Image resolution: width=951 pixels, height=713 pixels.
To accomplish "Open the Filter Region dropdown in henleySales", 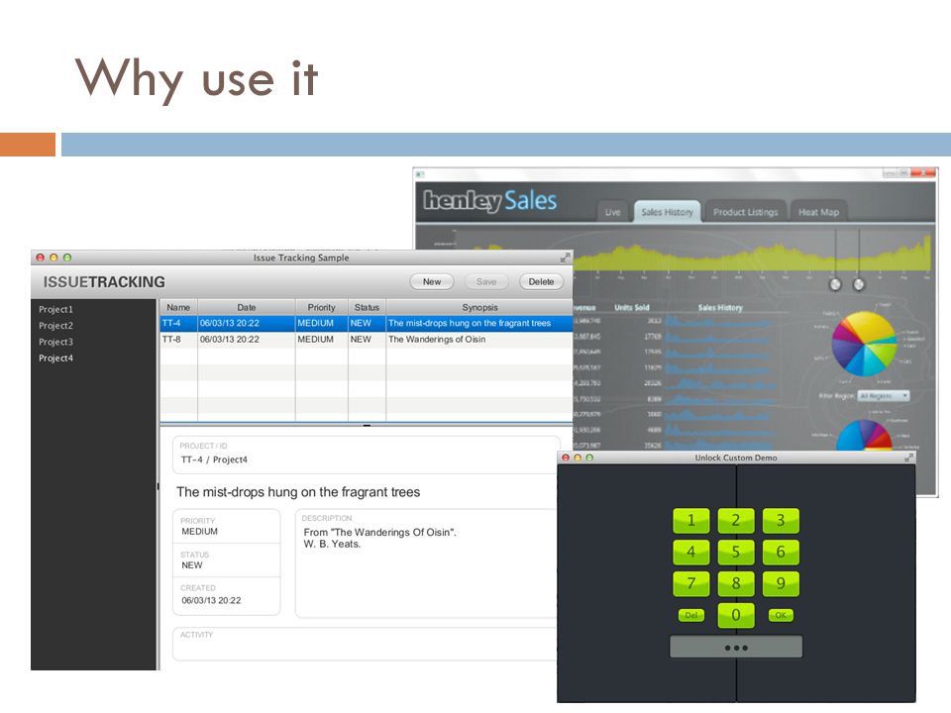I will 883,396.
